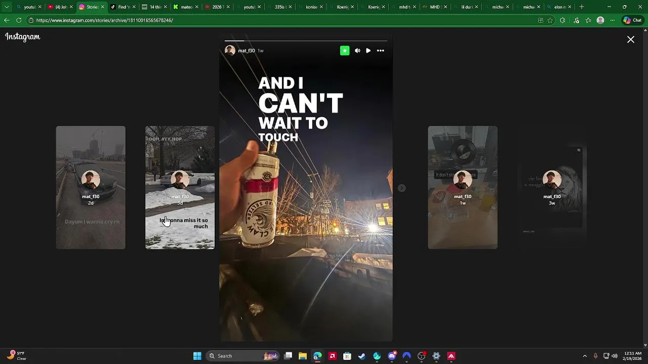This screenshot has height=364, width=648.
Task: Click the Instagram logo
Action: point(23,37)
